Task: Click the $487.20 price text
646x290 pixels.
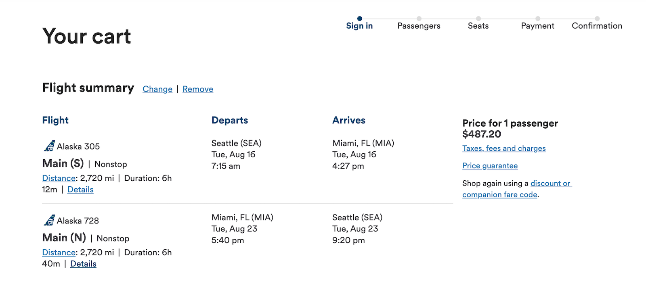Action: click(x=482, y=134)
